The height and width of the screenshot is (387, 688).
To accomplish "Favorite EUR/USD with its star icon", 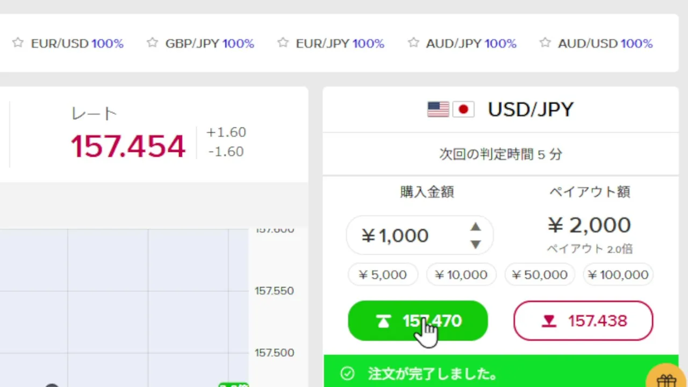I will (18, 43).
